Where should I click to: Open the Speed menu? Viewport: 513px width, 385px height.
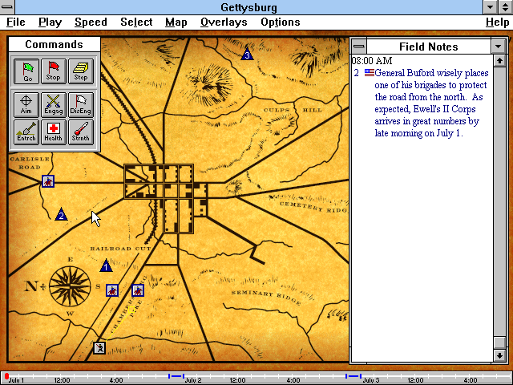click(x=91, y=22)
